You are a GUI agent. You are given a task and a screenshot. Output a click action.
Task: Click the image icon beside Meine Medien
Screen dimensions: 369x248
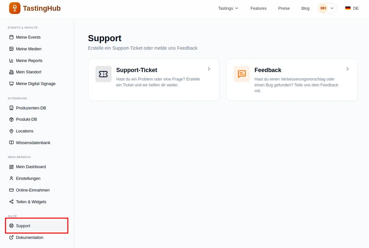[11, 49]
